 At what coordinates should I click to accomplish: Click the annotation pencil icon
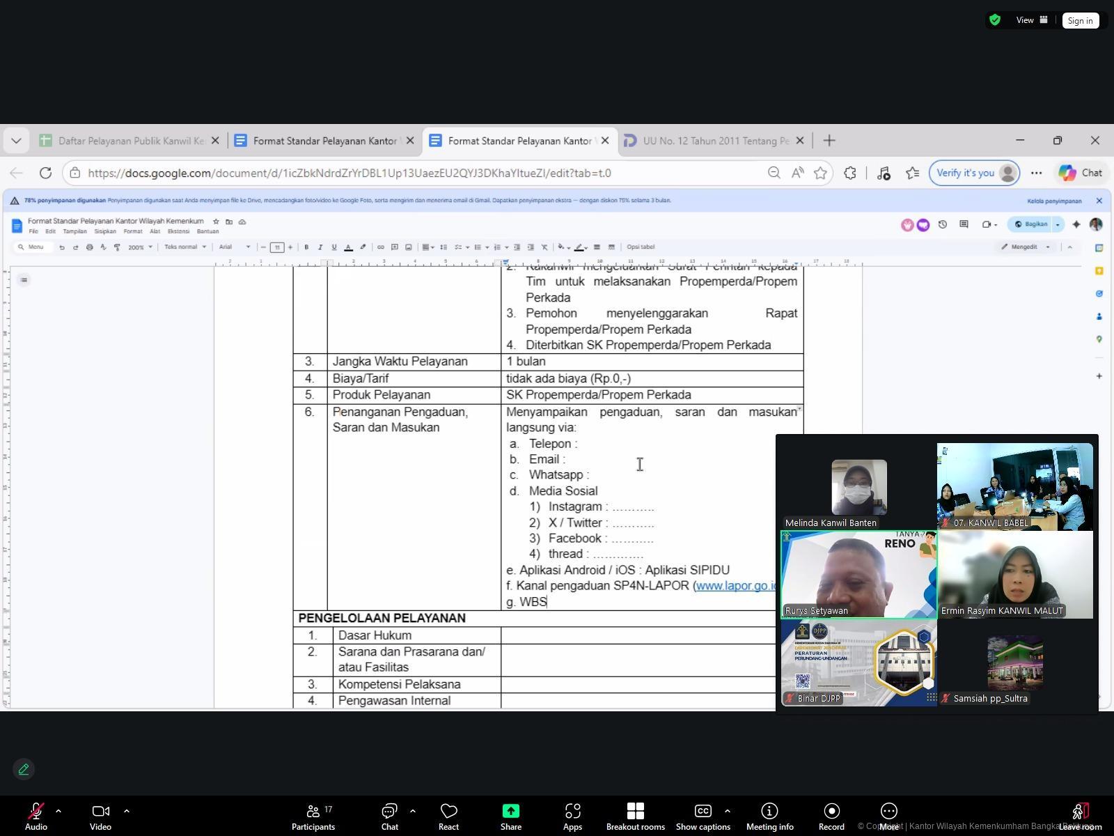tap(24, 769)
